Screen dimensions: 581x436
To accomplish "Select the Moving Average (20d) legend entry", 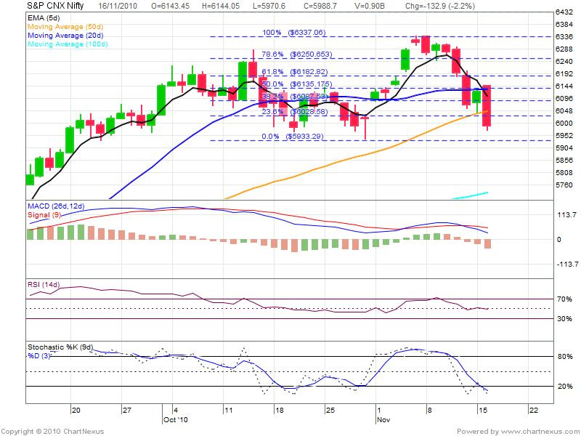I will click(66, 35).
